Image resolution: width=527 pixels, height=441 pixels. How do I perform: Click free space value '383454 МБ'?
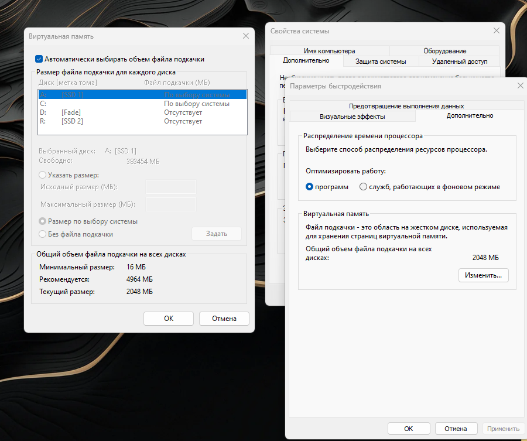[143, 162]
